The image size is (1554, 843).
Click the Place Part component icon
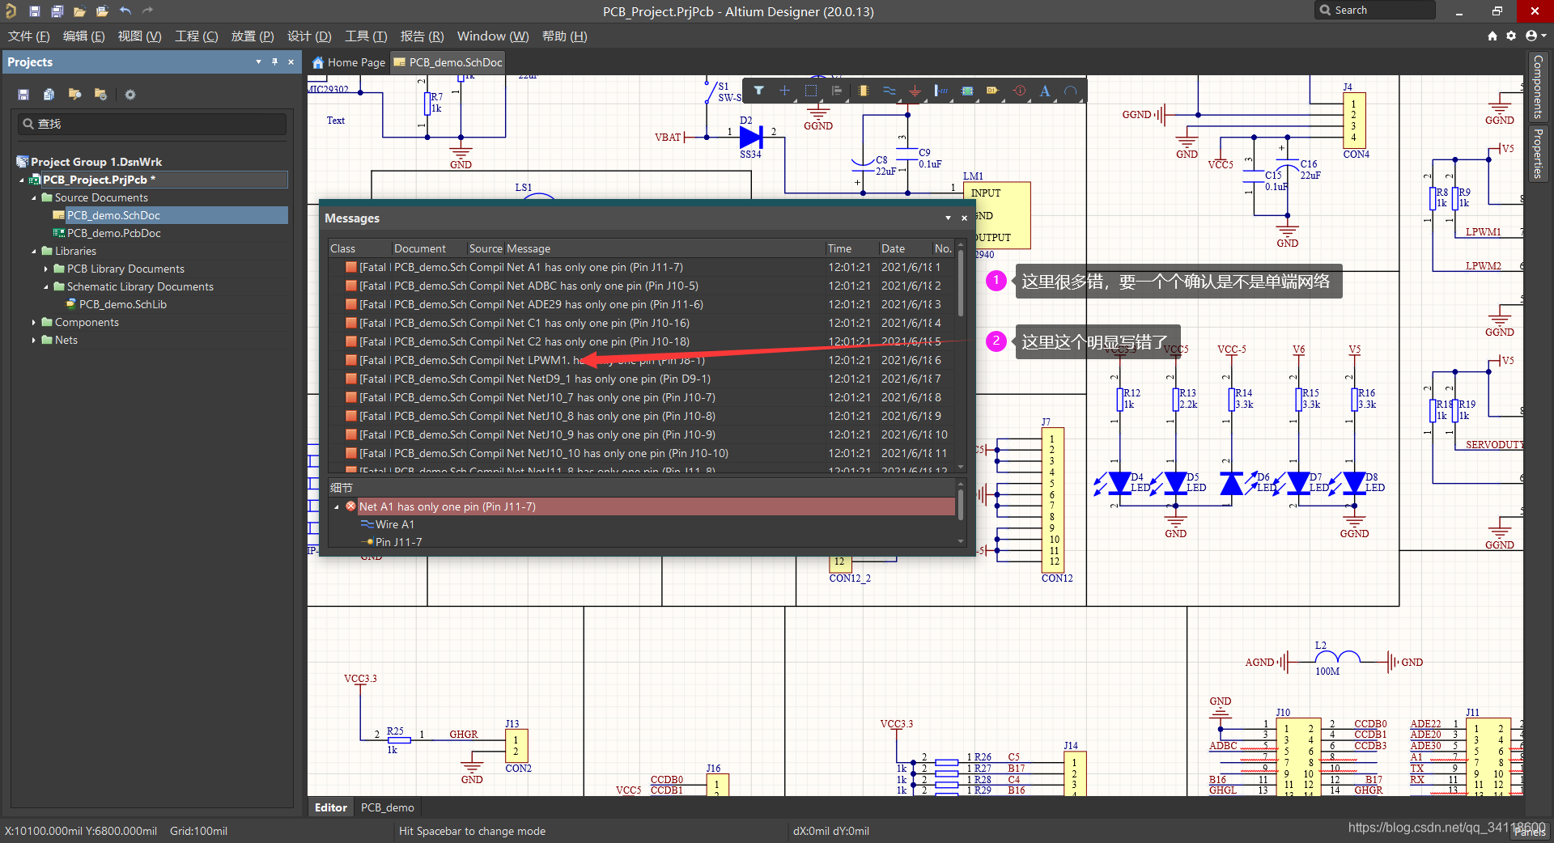pos(863,91)
